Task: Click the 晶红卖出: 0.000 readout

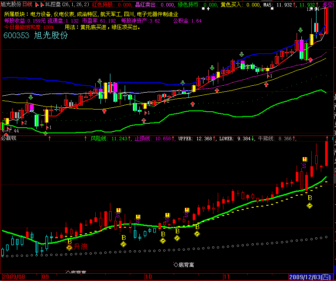Action: click(x=155, y=4)
